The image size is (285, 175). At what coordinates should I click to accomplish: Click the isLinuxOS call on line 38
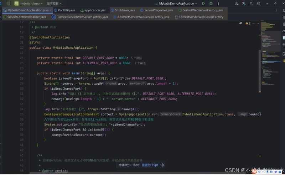96,129
